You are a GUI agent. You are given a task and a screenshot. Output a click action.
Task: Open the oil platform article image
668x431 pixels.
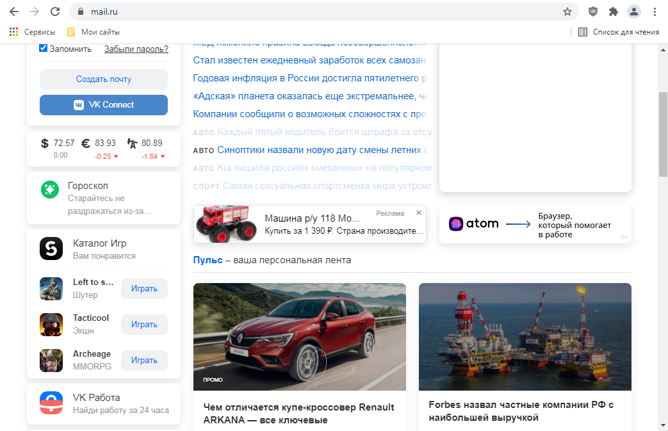coord(525,336)
